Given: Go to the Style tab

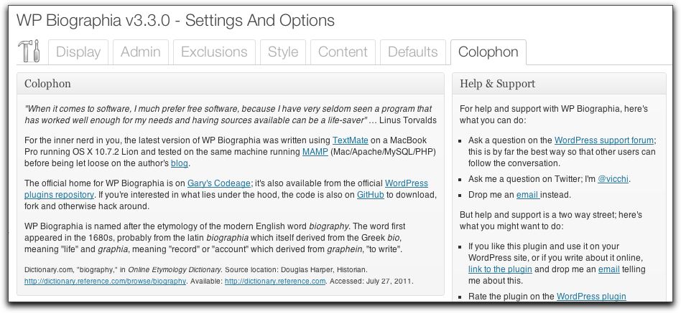Looking at the screenshot, I should (x=283, y=52).
